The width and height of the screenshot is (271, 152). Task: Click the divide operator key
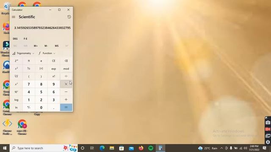click(66, 76)
